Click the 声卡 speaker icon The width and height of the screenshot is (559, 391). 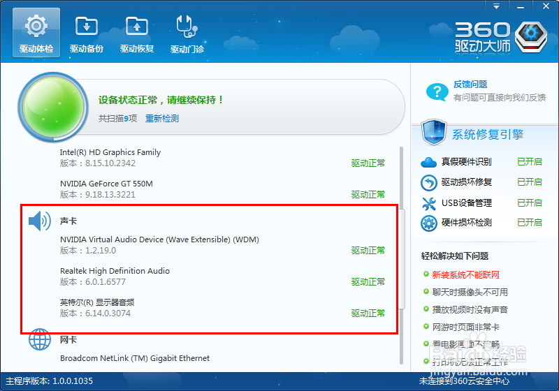point(40,221)
